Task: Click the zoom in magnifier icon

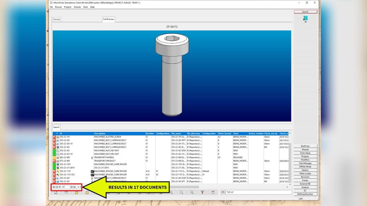Action: click(171, 192)
